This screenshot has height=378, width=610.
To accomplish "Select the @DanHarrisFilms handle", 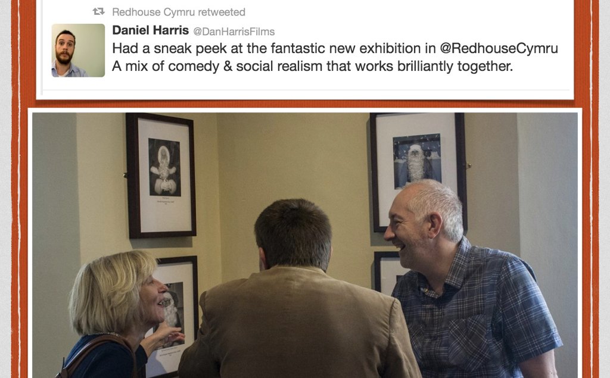I will pos(234,32).
